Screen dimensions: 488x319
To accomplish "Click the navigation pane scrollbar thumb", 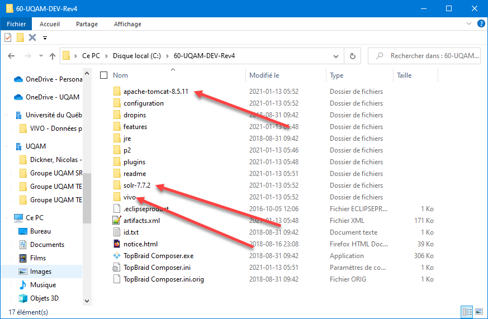I will pyautogui.click(x=87, y=198).
